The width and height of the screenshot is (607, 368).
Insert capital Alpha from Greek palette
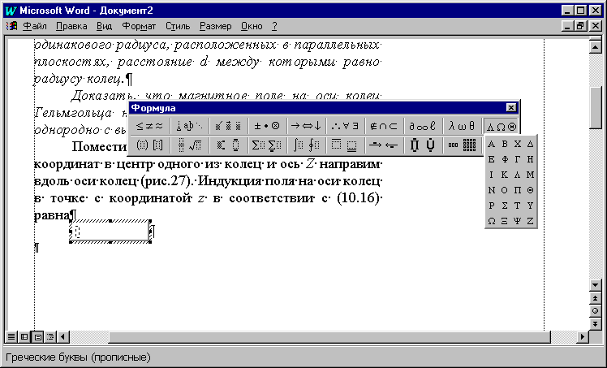pyautogui.click(x=491, y=144)
